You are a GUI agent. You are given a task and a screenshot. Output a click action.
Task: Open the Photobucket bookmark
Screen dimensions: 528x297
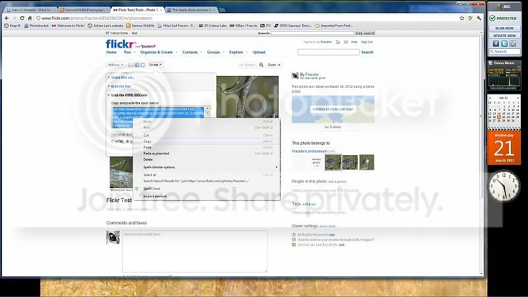(36, 26)
